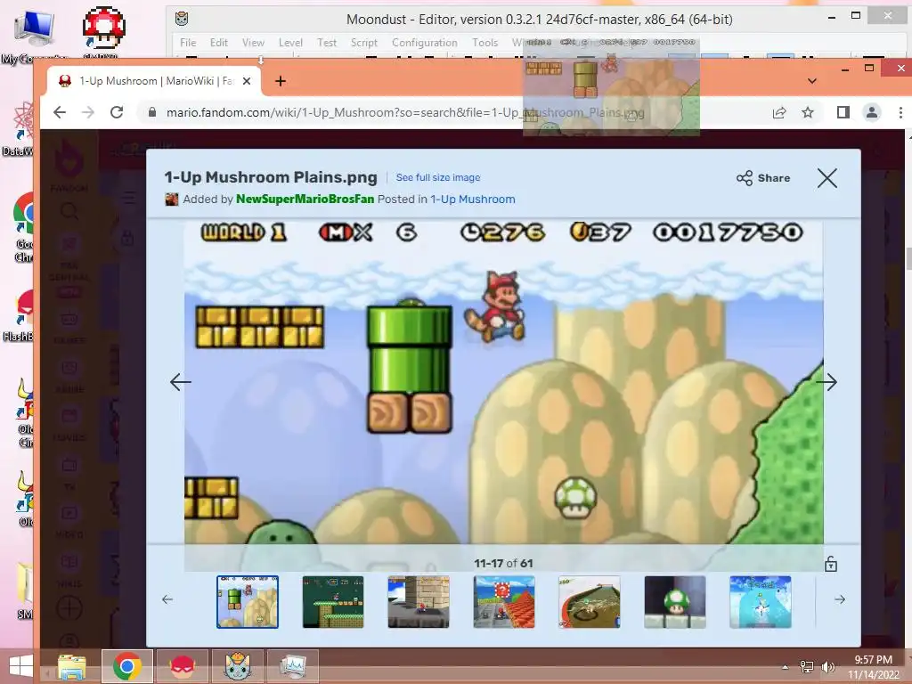Open Windows Start menu
Image resolution: width=912 pixels, height=684 pixels.
coord(21,666)
